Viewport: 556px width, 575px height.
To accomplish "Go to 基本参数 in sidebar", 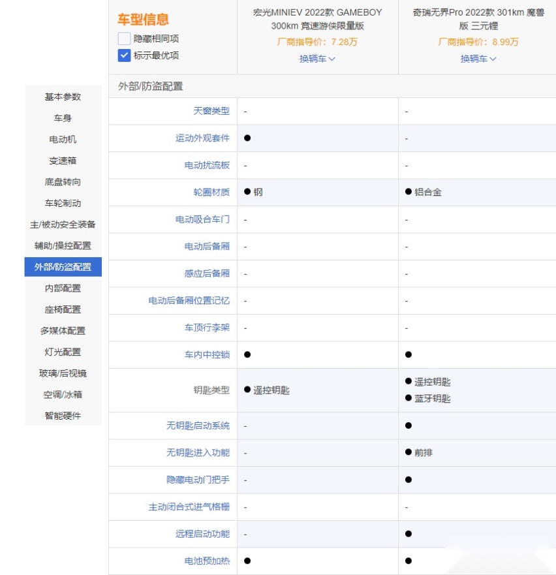I will pyautogui.click(x=63, y=97).
